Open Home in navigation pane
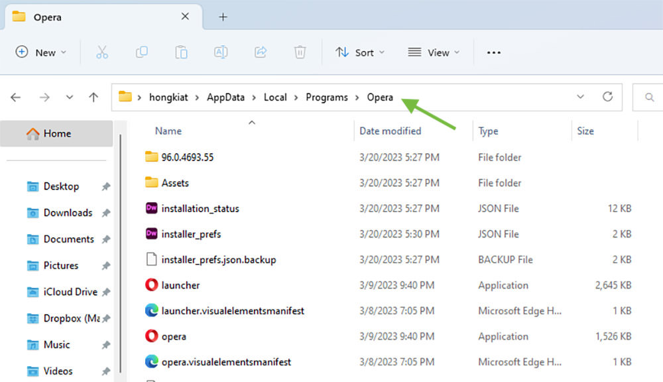This screenshot has width=663, height=382. point(56,134)
